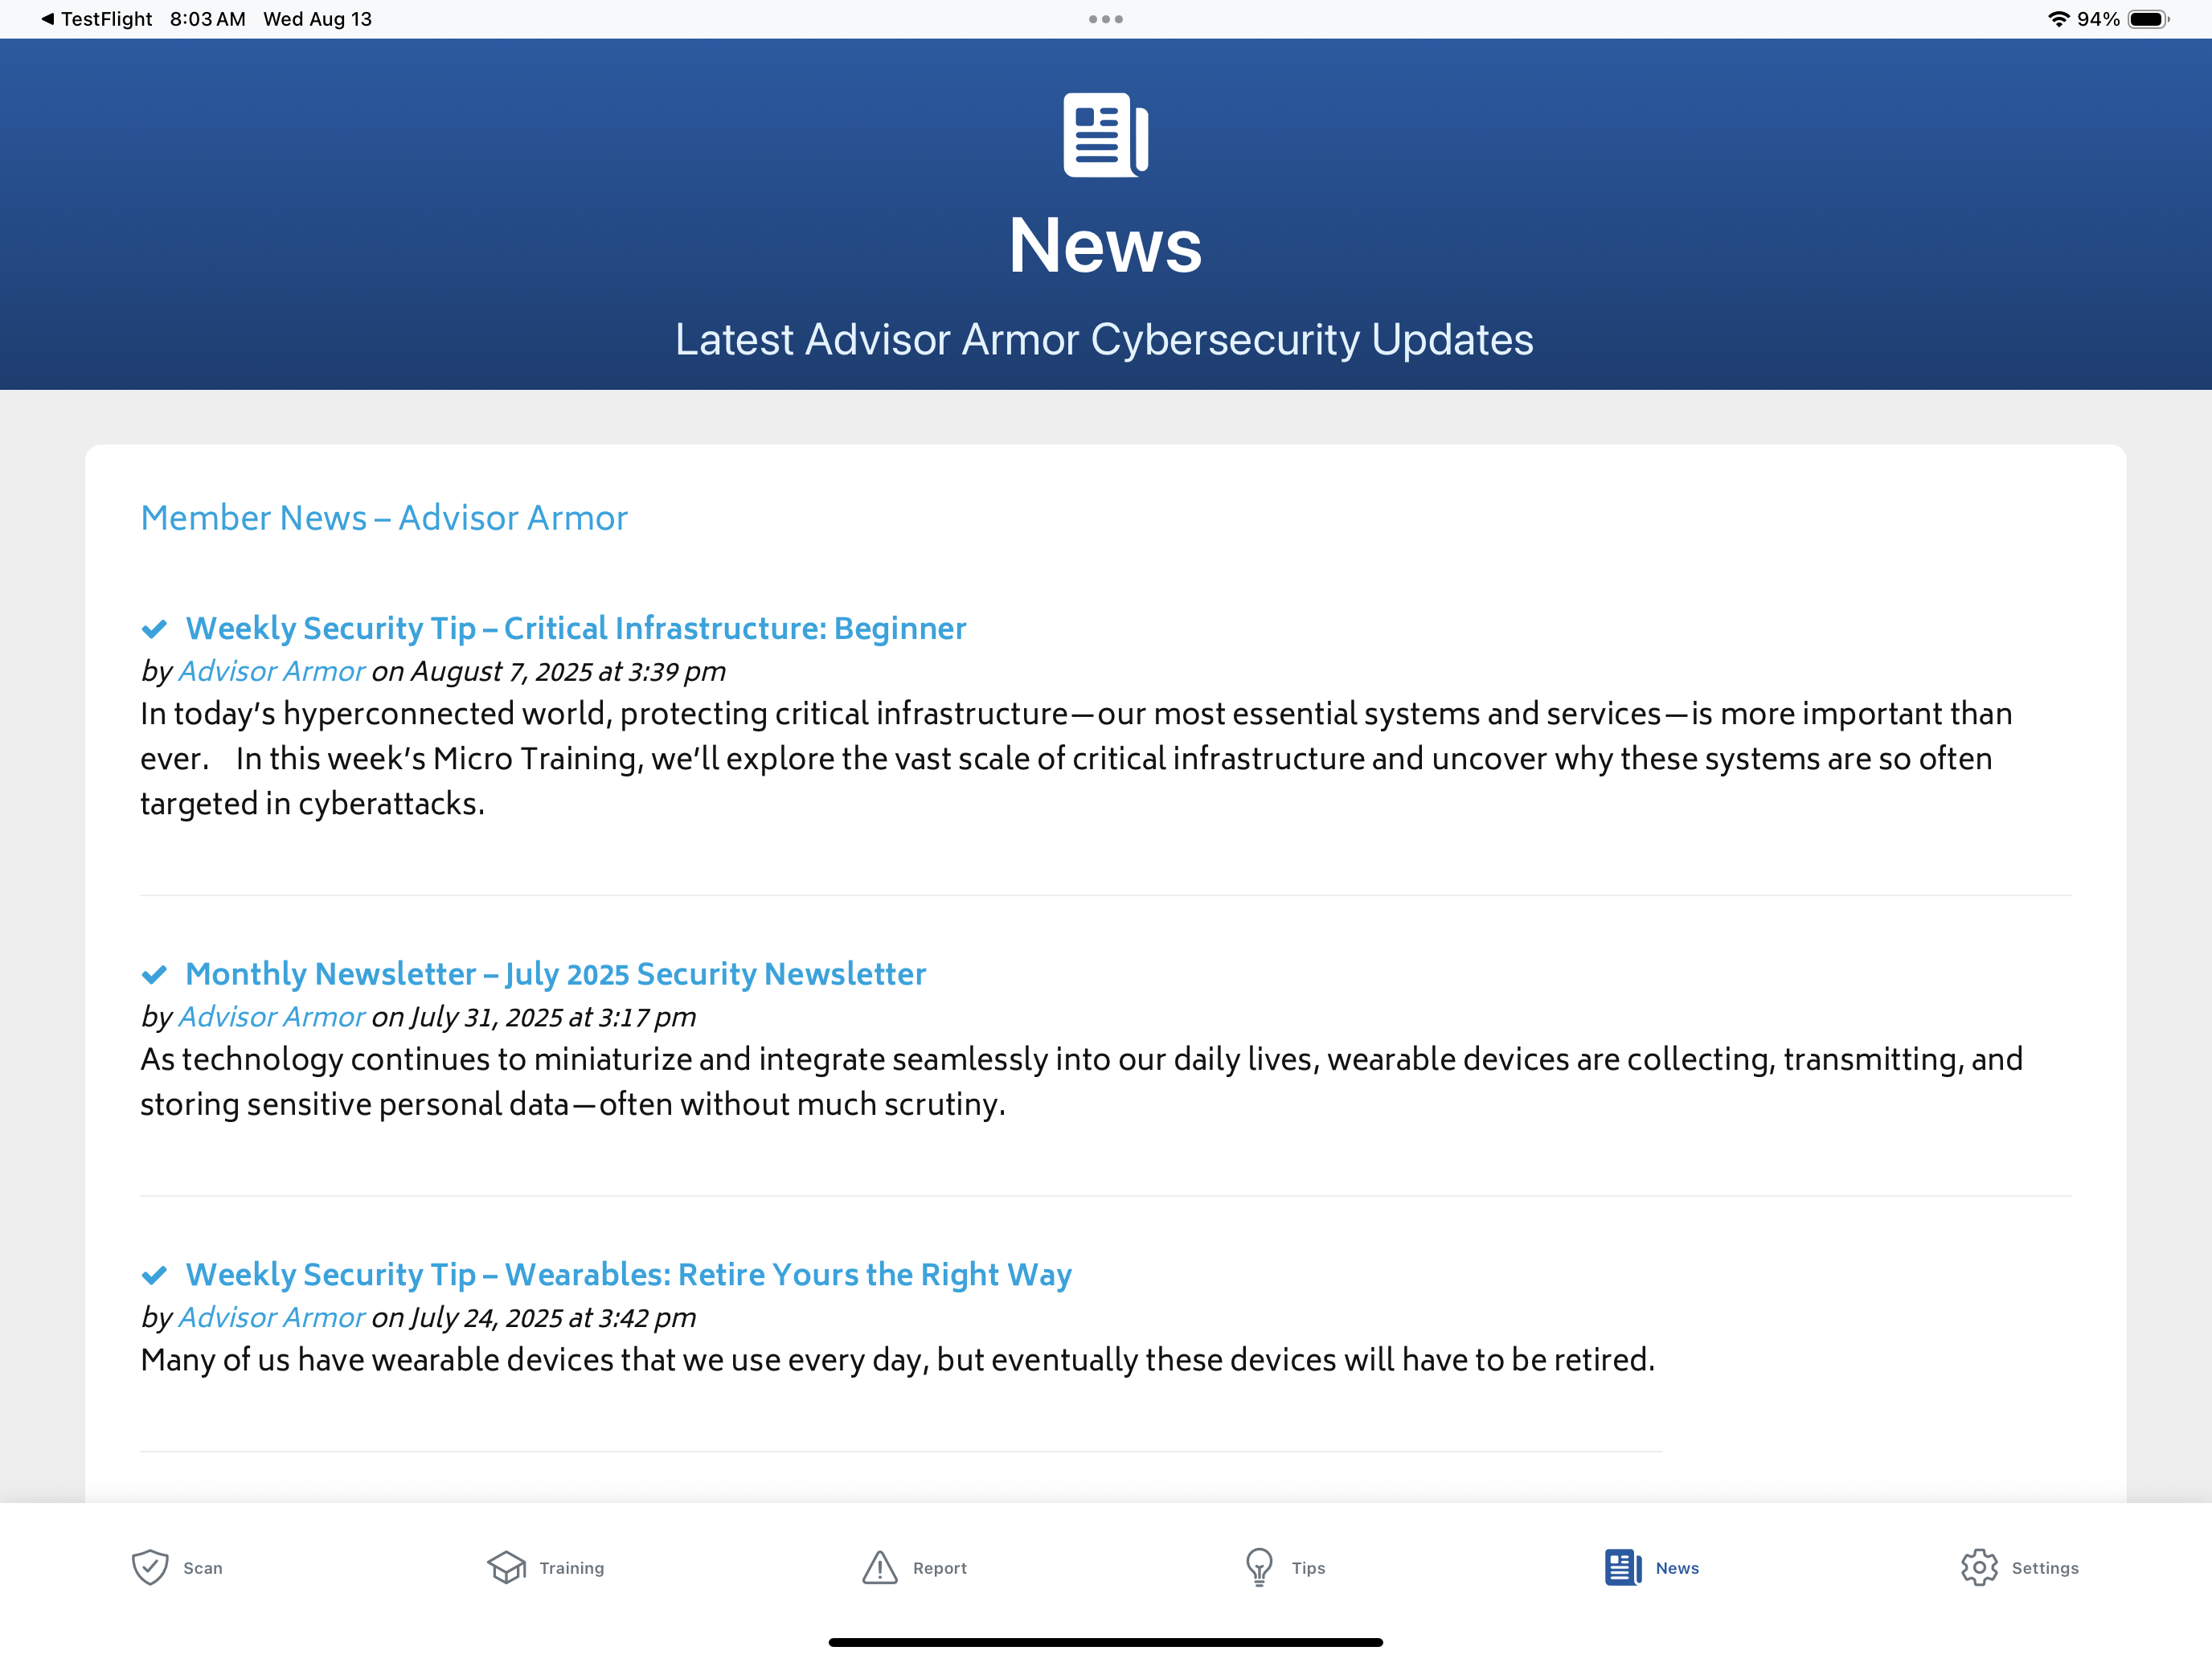Switch to the Scan tab label

(203, 1568)
